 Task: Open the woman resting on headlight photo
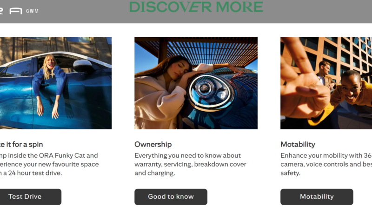pos(196,83)
